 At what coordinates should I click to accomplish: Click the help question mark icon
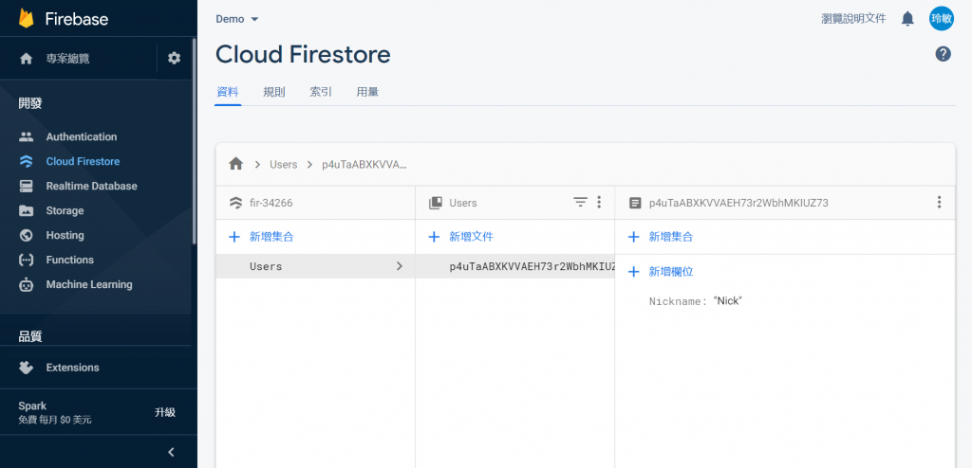click(x=943, y=54)
